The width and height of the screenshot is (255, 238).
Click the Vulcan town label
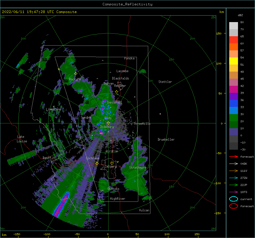[x=144, y=210]
